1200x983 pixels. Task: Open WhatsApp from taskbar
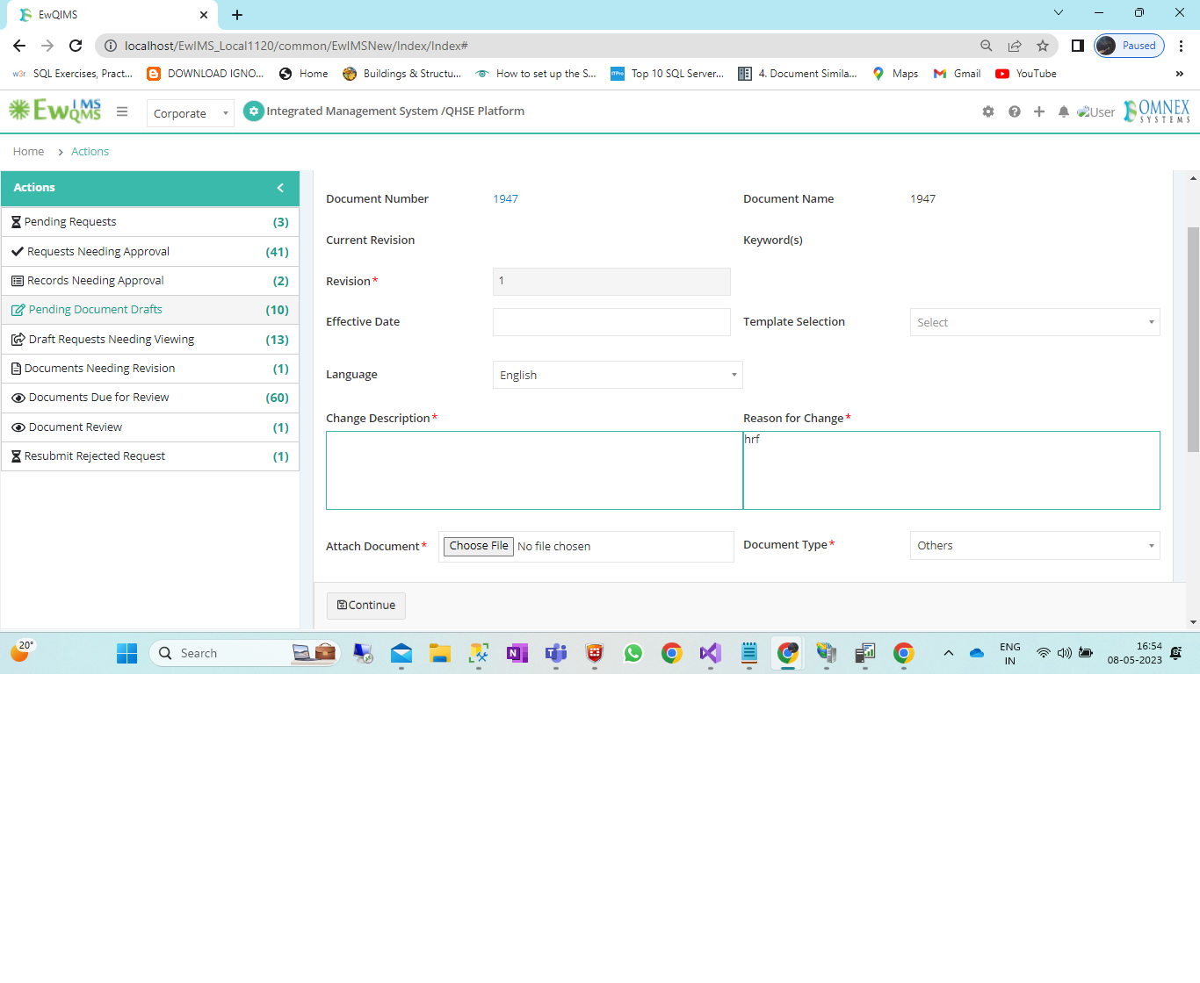point(633,653)
